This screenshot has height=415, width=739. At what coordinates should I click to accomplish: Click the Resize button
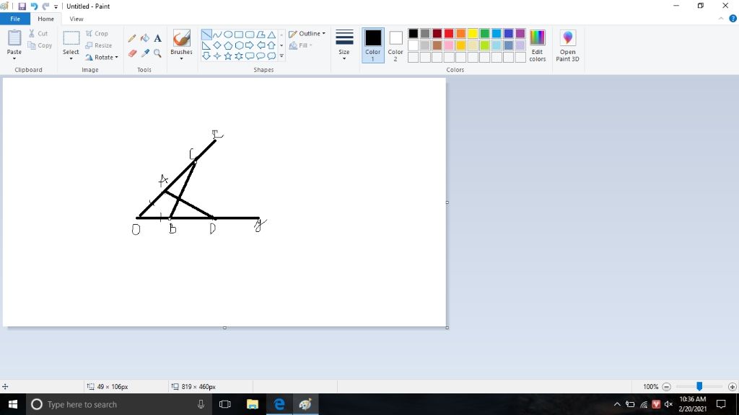(99, 45)
